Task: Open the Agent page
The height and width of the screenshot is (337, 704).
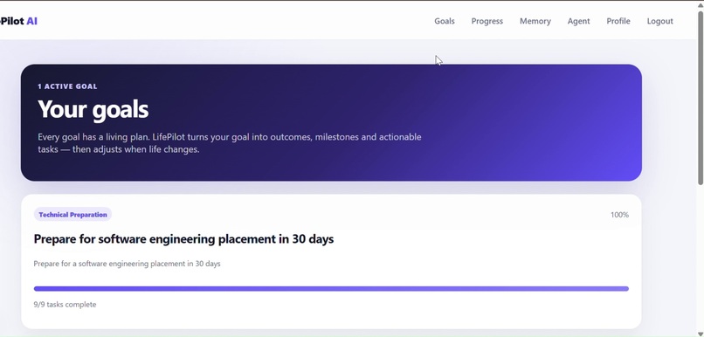Action: [578, 21]
